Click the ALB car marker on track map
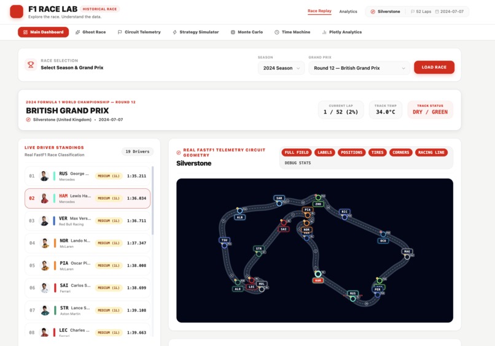Image resolution: width=495 pixels, height=346 pixels. (x=240, y=210)
